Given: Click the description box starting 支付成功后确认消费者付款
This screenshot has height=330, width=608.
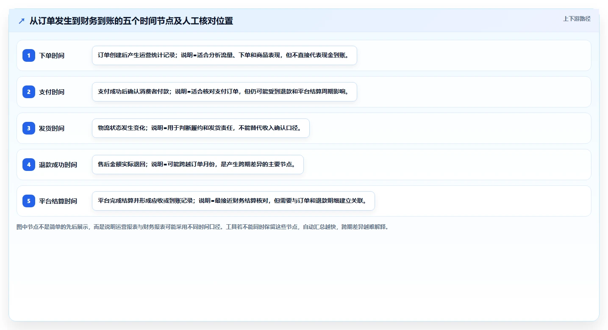Looking at the screenshot, I should [x=225, y=92].
